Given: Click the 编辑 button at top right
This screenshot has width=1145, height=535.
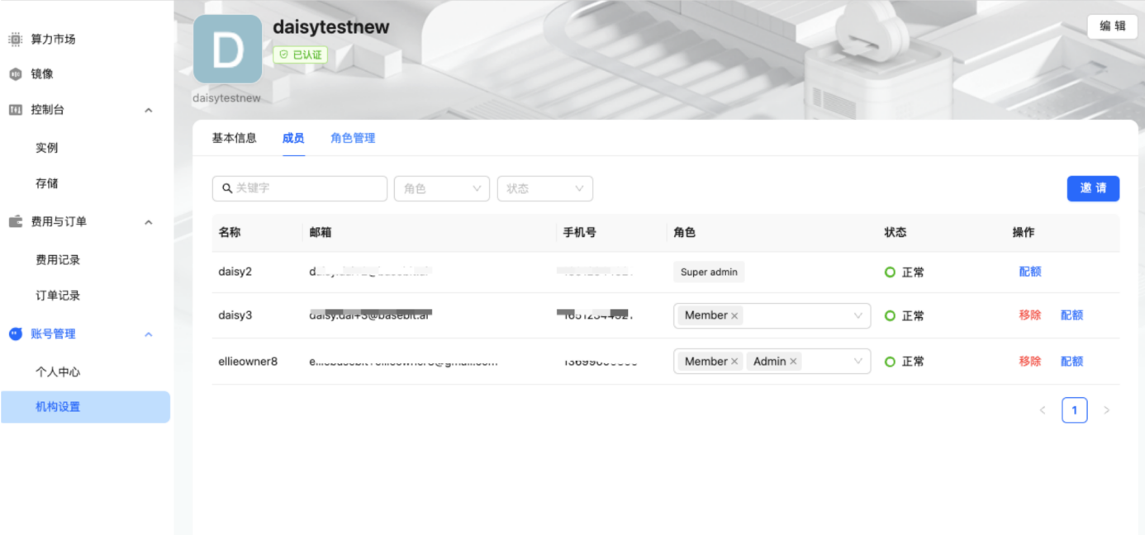Looking at the screenshot, I should click(x=1112, y=26).
